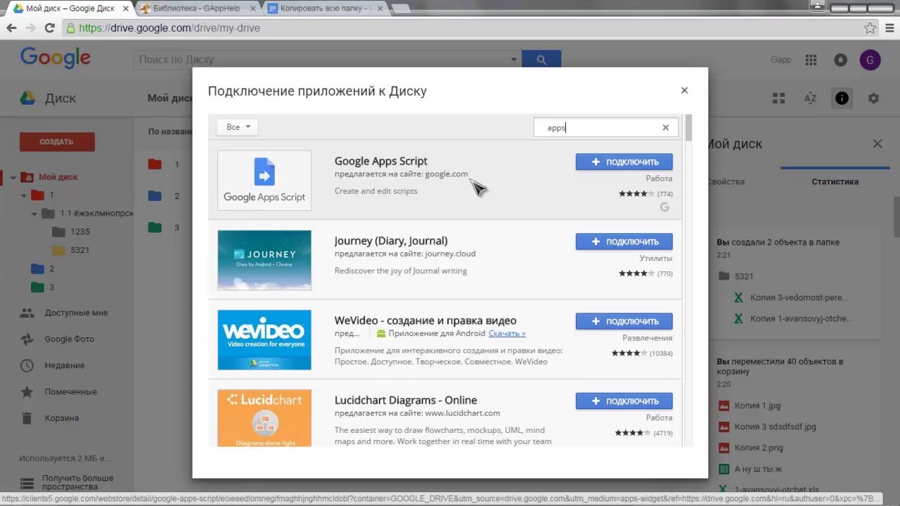
Task: Connect the Lucidchart Diagrams app
Action: [624, 401]
